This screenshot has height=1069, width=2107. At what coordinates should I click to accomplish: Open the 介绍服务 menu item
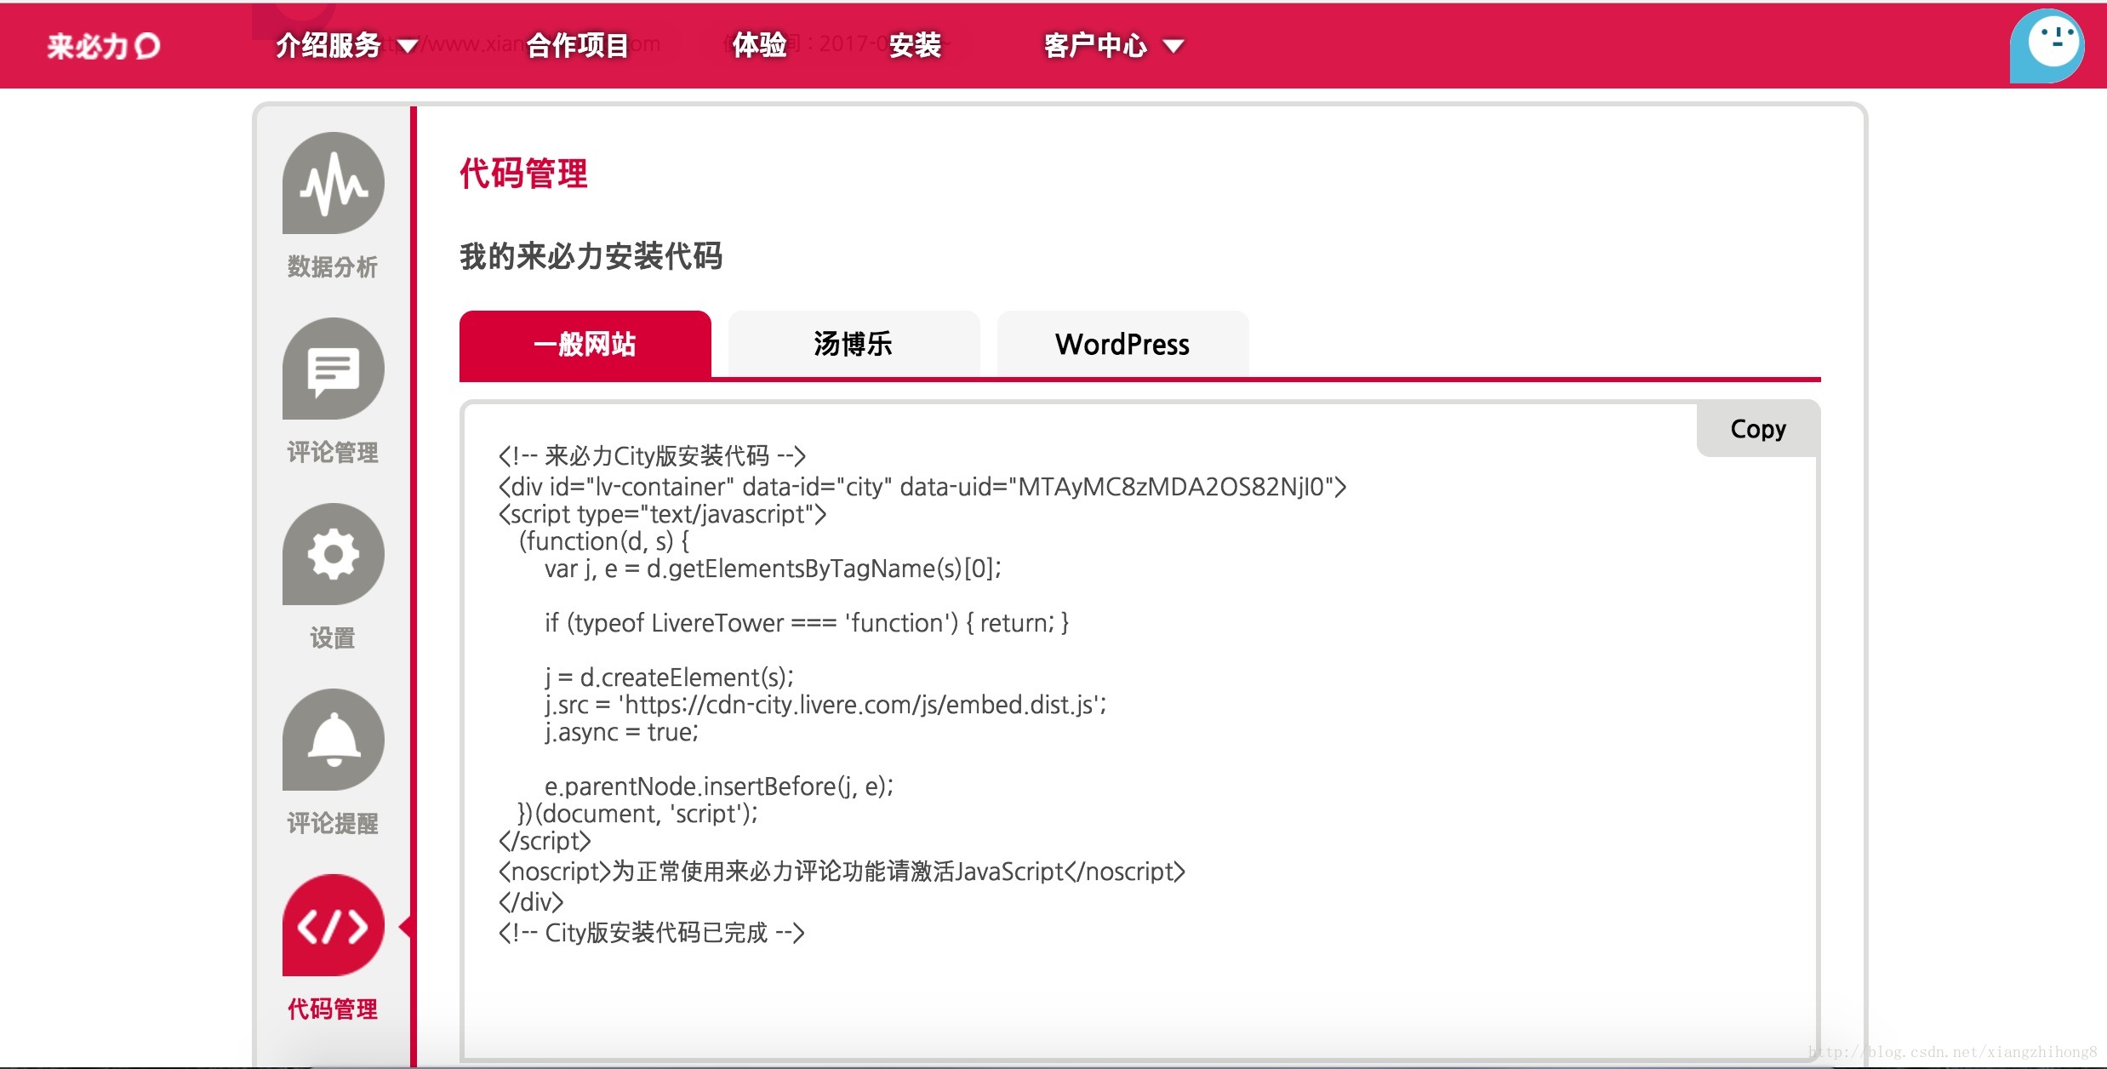pos(328,45)
